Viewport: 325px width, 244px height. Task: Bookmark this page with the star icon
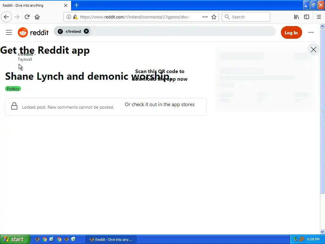(214, 17)
